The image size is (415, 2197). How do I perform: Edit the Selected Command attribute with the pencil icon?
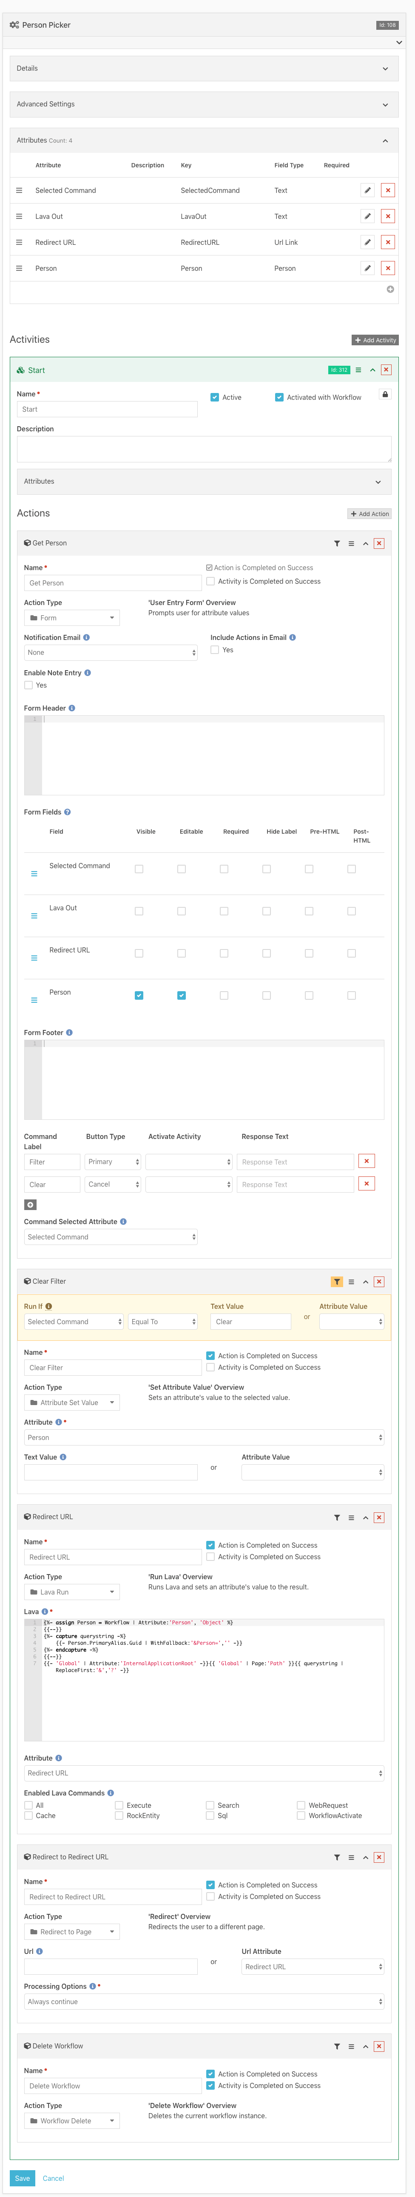(x=367, y=190)
